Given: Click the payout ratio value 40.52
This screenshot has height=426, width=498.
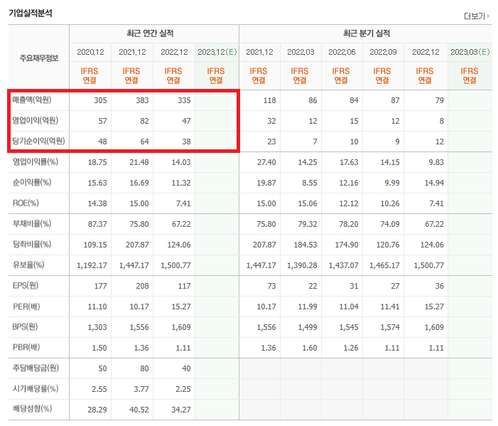Looking at the screenshot, I should (x=139, y=410).
